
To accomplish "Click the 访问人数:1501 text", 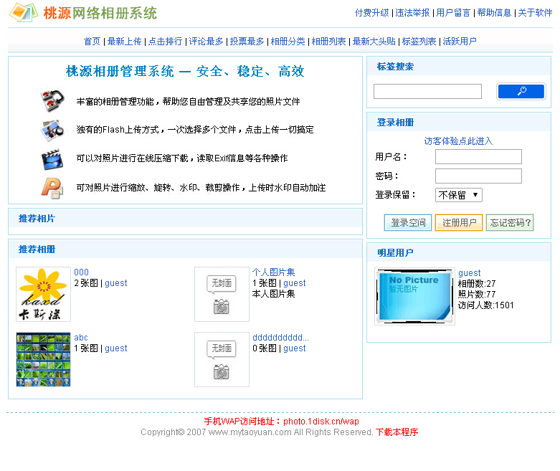I will coord(485,305).
